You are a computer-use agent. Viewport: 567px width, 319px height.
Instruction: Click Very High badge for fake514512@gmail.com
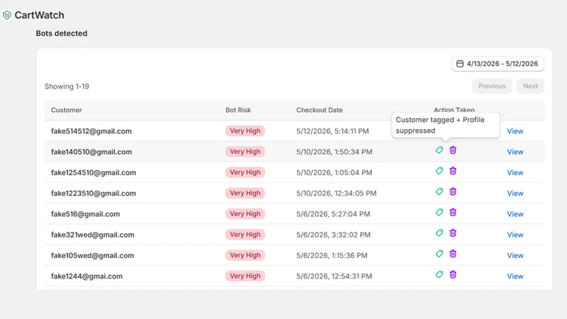(x=245, y=131)
